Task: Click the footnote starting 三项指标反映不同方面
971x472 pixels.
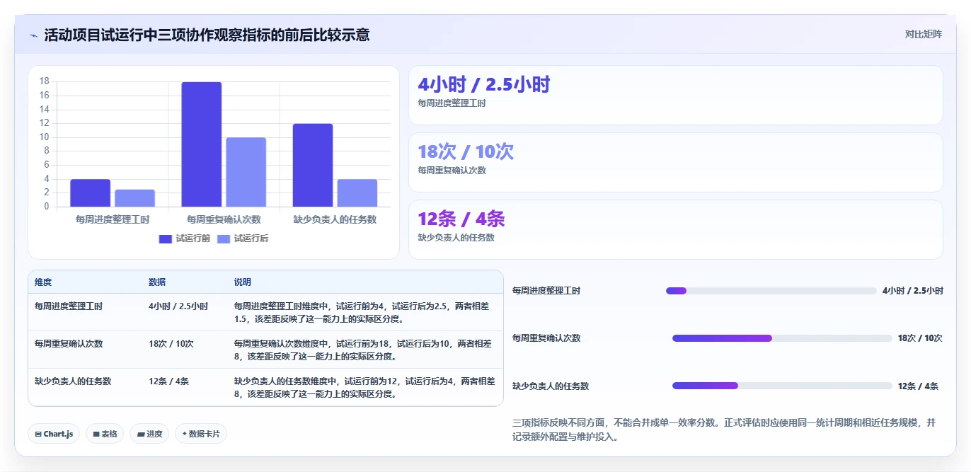Action: point(724,430)
